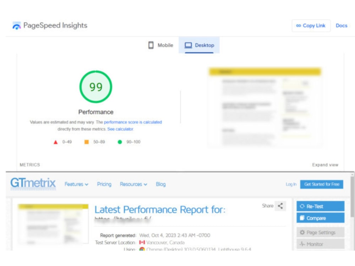
Task: Click the Vancouver, Canada location text
Action: tap(165, 243)
